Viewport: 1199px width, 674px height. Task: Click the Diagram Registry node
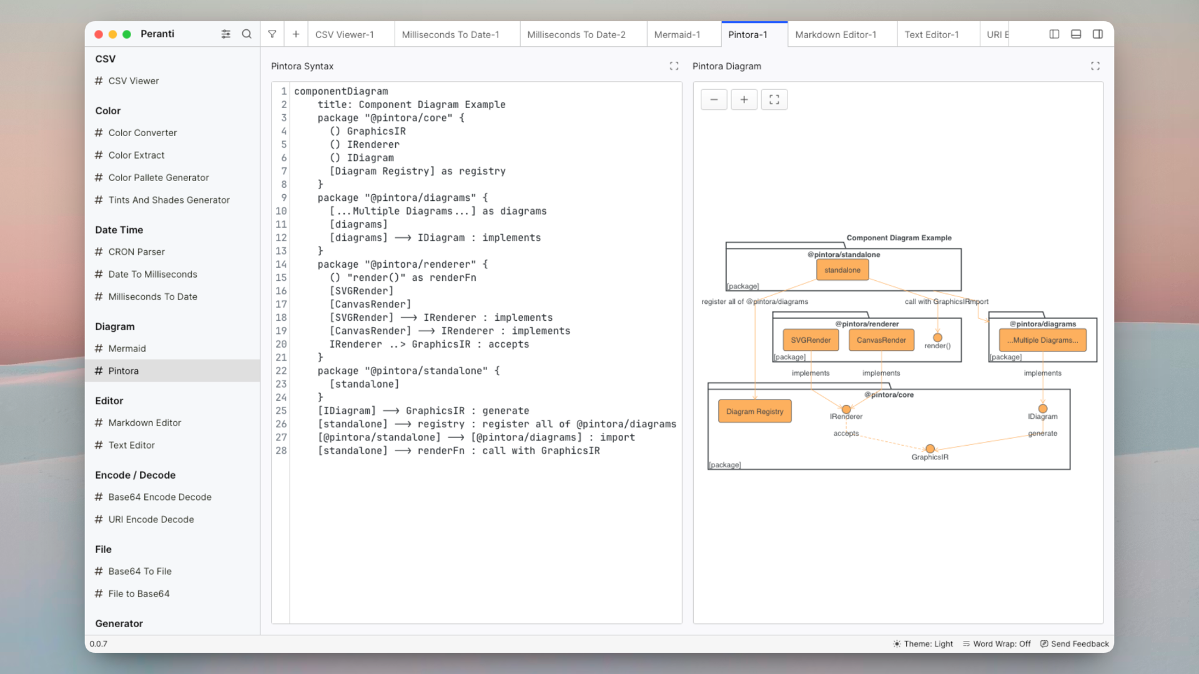point(754,412)
